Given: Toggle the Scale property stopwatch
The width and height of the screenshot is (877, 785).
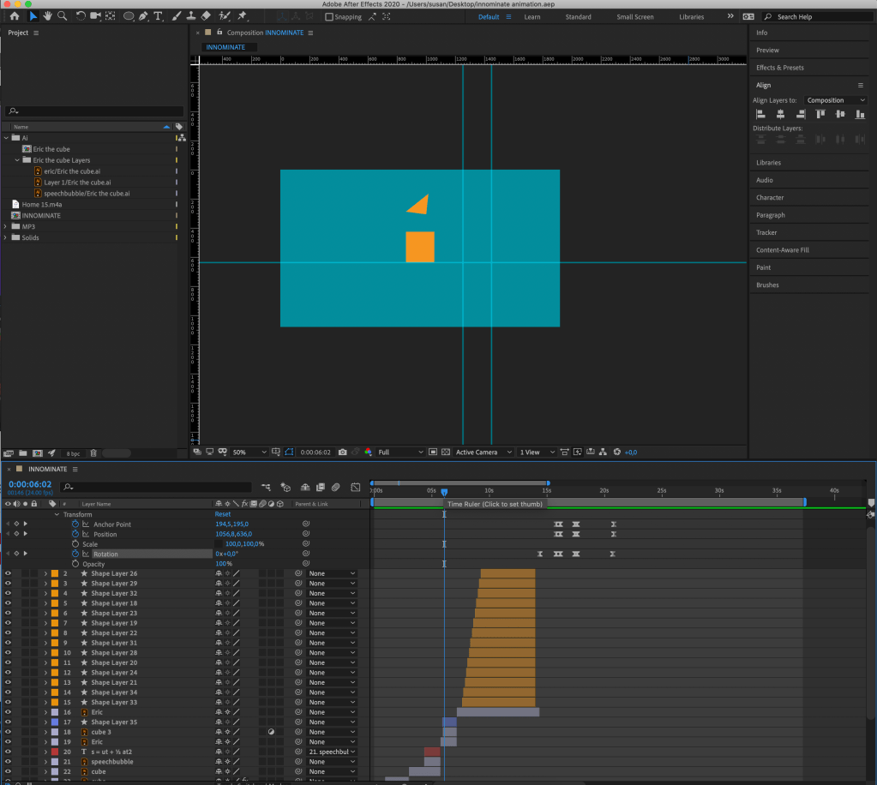Looking at the screenshot, I should (75, 544).
